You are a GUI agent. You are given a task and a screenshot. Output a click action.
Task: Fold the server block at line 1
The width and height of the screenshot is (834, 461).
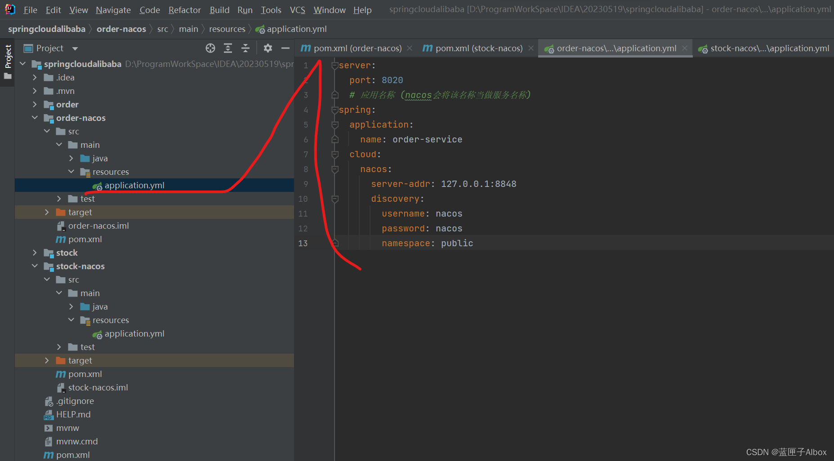(334, 65)
